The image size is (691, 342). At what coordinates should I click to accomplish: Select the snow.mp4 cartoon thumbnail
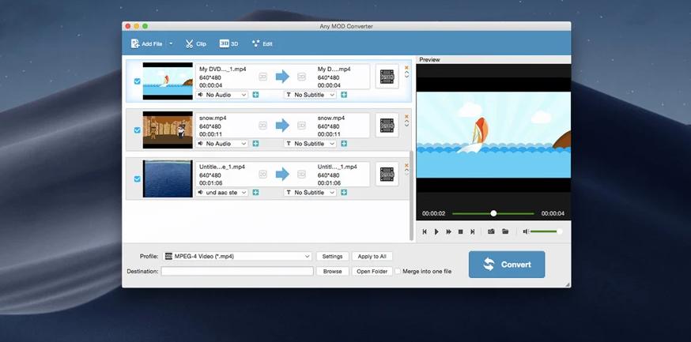coord(168,130)
